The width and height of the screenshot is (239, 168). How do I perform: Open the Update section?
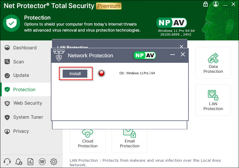pyautogui.click(x=21, y=75)
